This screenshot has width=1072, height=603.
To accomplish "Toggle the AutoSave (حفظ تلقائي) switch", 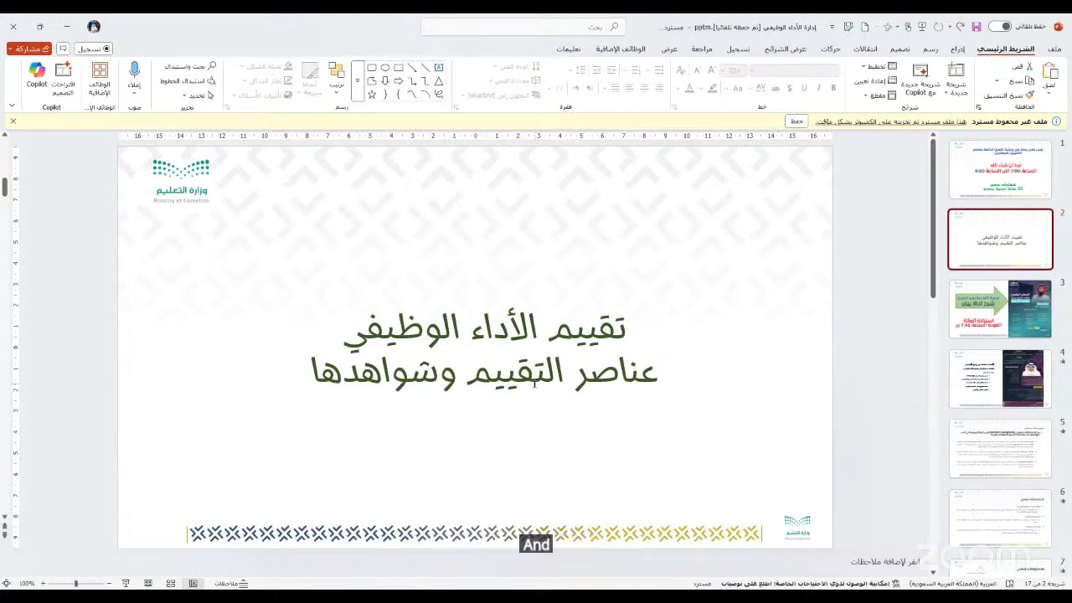I will (x=1000, y=27).
